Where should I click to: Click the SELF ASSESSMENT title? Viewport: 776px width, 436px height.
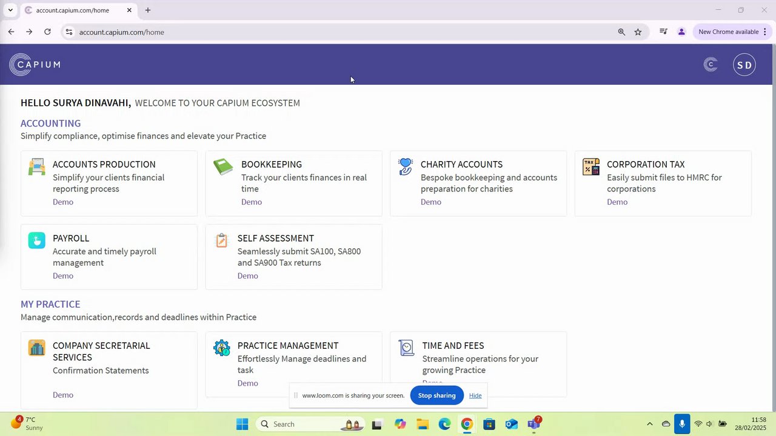coord(276,239)
